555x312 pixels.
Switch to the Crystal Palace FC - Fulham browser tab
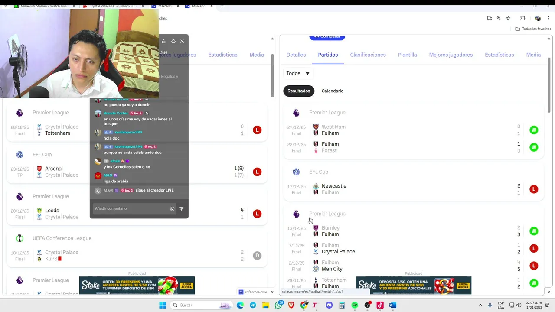tap(113, 6)
